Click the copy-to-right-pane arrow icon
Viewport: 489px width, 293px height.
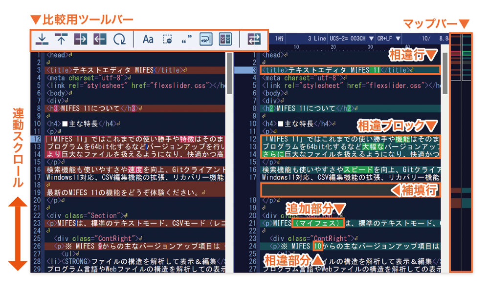click(x=80, y=39)
